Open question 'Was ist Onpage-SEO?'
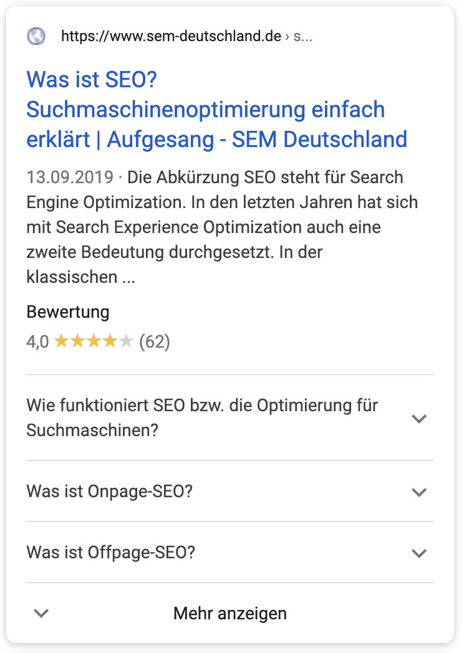 click(110, 492)
